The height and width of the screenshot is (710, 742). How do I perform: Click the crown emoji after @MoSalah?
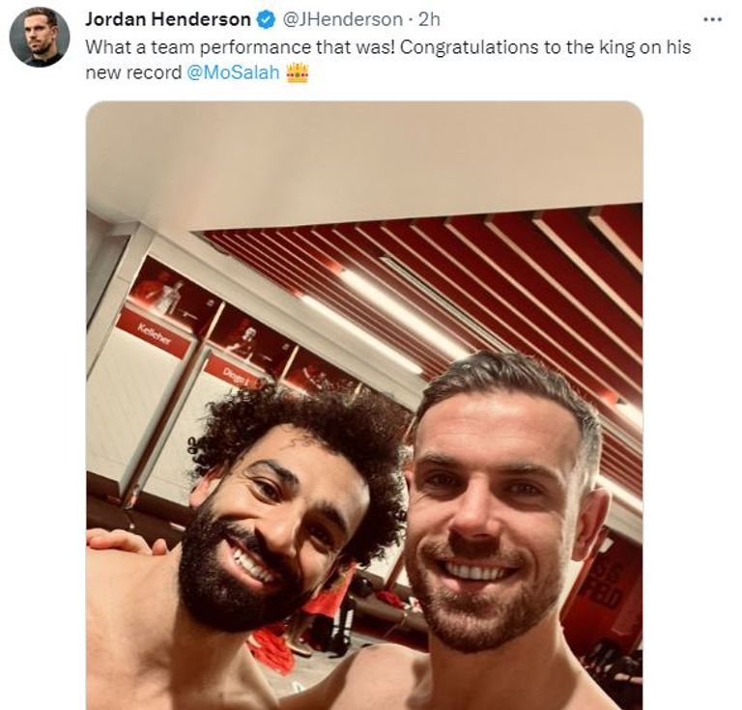(x=298, y=72)
